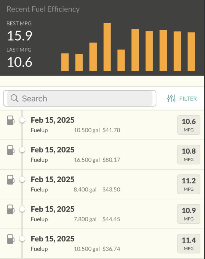Open the fuelup costing $44.45

(x=102, y=214)
